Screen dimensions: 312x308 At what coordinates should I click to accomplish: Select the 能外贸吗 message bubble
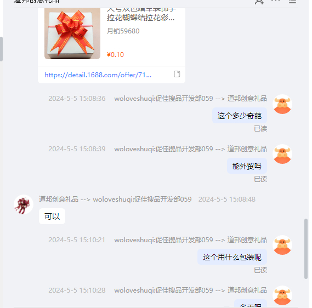[x=247, y=166]
